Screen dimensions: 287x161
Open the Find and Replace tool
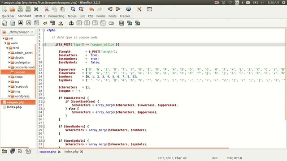point(81,9)
